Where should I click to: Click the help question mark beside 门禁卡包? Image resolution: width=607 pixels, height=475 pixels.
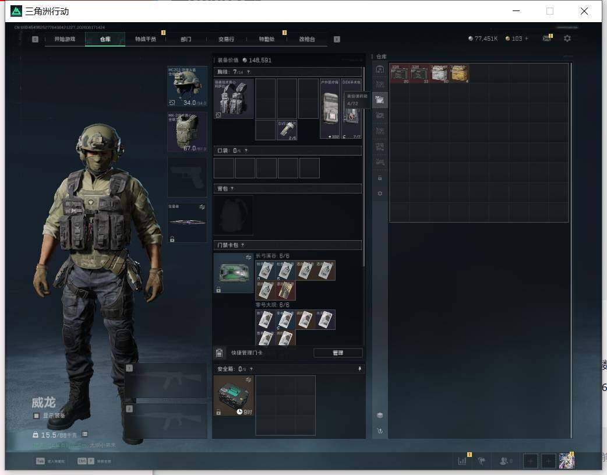[x=243, y=245]
